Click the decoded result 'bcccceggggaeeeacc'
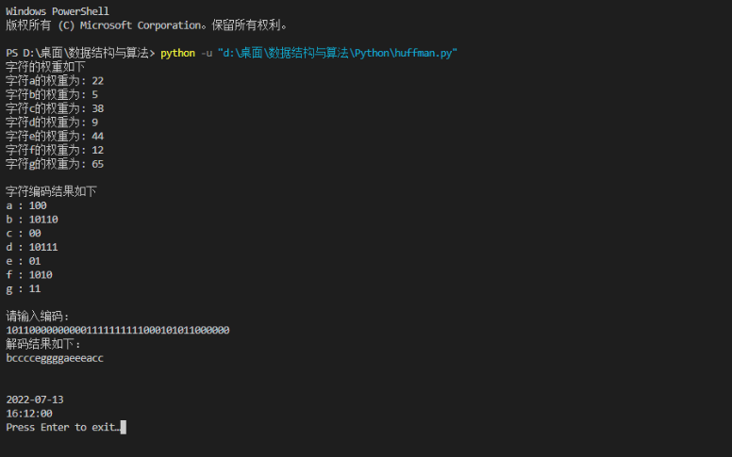Viewport: 732px width, 457px height. [x=55, y=358]
